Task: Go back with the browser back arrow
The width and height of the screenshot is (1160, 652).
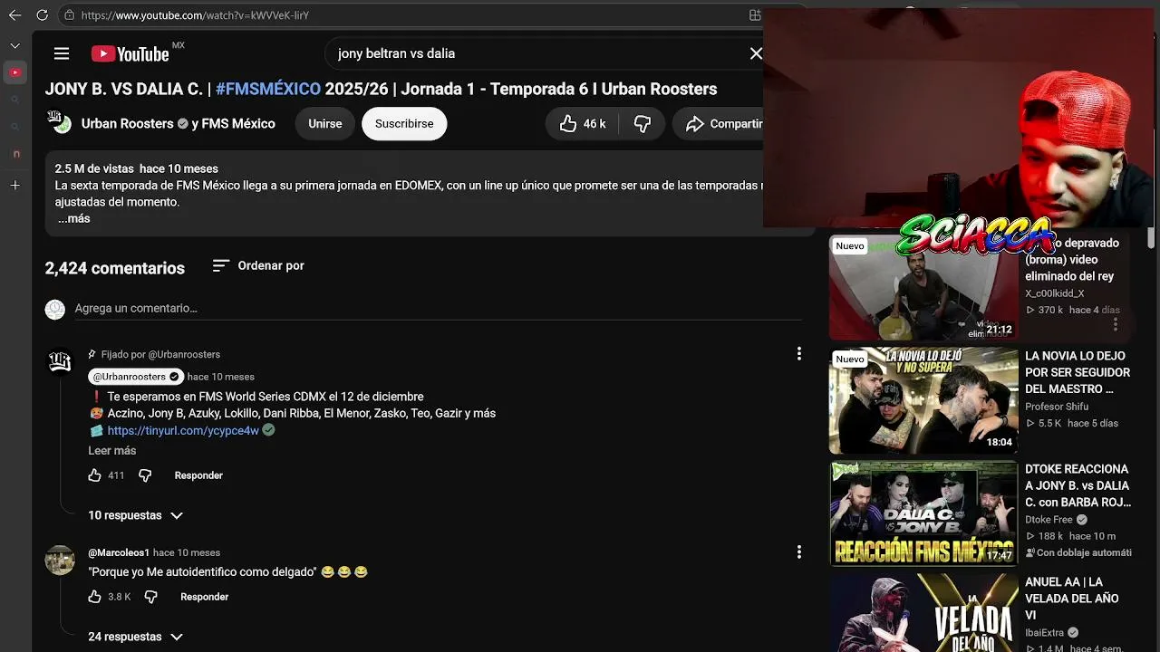Action: click(15, 15)
